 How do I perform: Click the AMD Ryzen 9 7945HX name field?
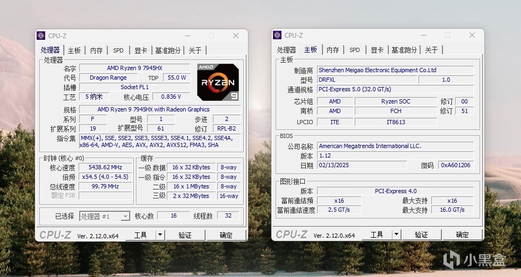pyautogui.click(x=134, y=68)
